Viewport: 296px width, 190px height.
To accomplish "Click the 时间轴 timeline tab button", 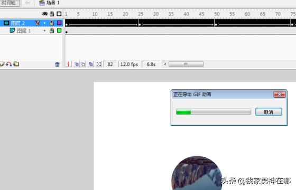I will (x=10, y=3).
